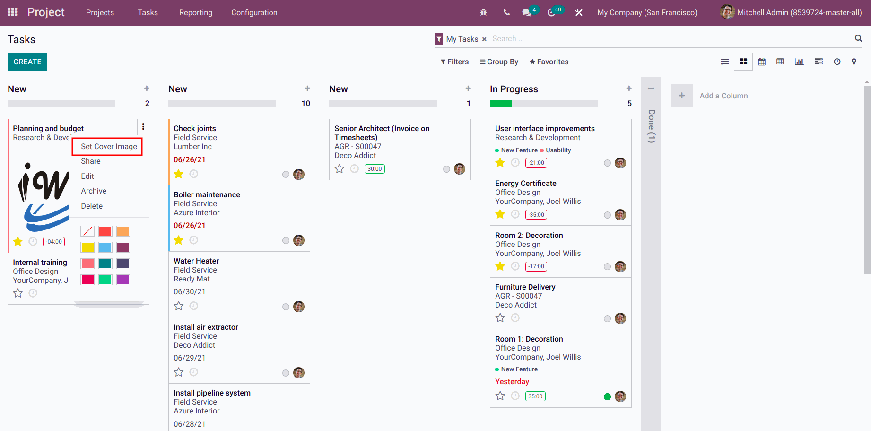This screenshot has height=431, width=871.
Task: Add task in In Progress column
Action: coord(629,88)
